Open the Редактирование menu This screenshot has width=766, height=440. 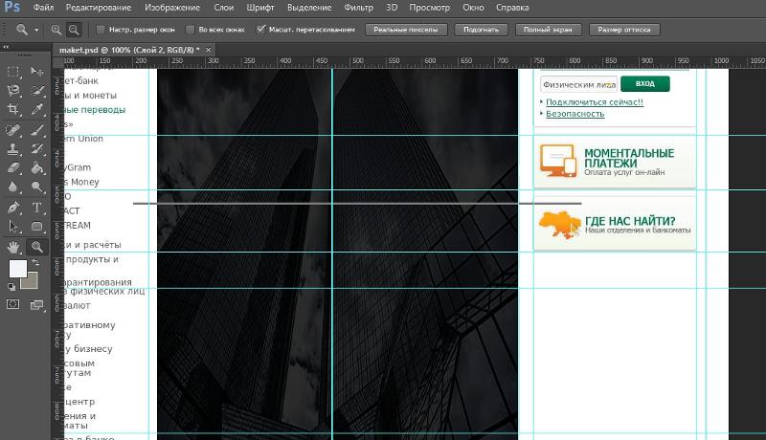(x=99, y=8)
